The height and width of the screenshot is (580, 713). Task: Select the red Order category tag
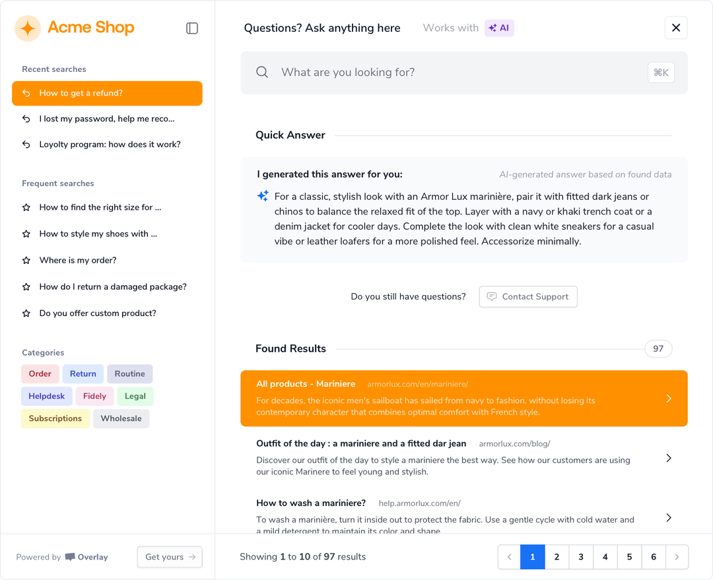point(40,373)
